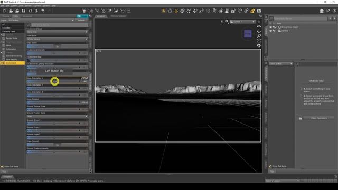The width and height of the screenshot is (338, 190).
Task: Open the Timeline tab at bottom
Action: coord(7,177)
